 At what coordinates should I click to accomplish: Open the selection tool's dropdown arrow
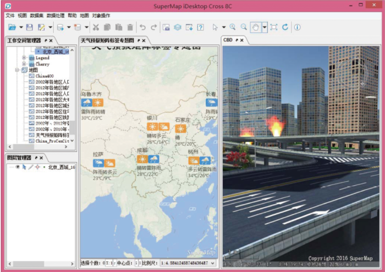coord(224,27)
